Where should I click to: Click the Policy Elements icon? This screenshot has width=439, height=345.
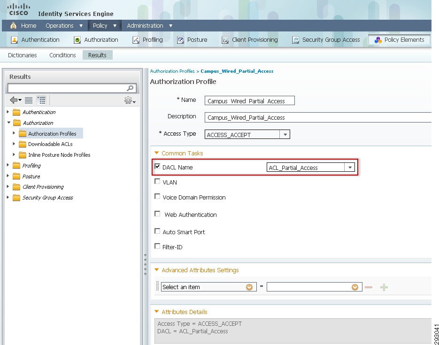tap(378, 40)
